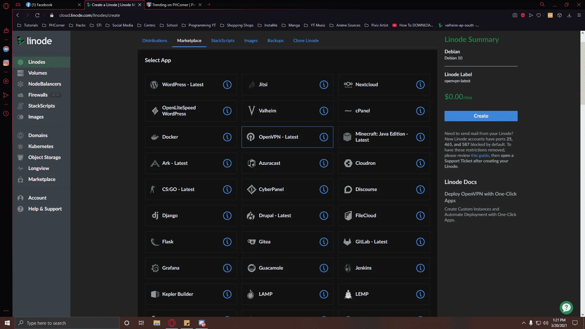
Task: Go to Object Storage
Action: click(x=41, y=157)
